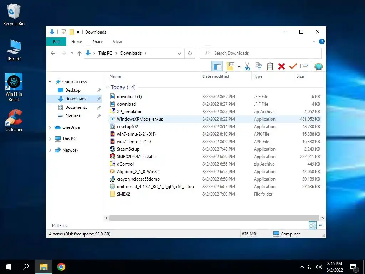Switch to the Home ribbon tab
Viewport: 365px width, 274px height.
pyautogui.click(x=77, y=42)
